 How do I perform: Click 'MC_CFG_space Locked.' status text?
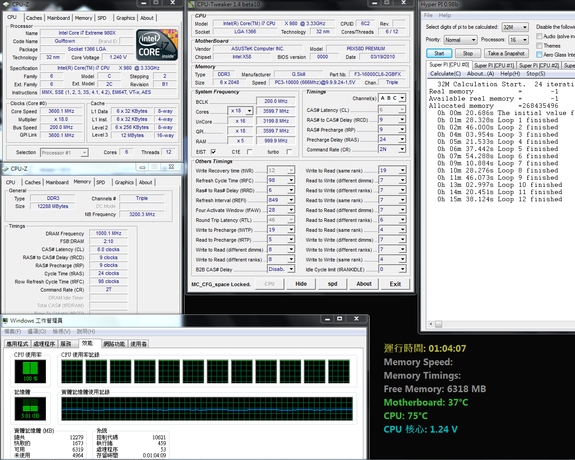point(221,284)
